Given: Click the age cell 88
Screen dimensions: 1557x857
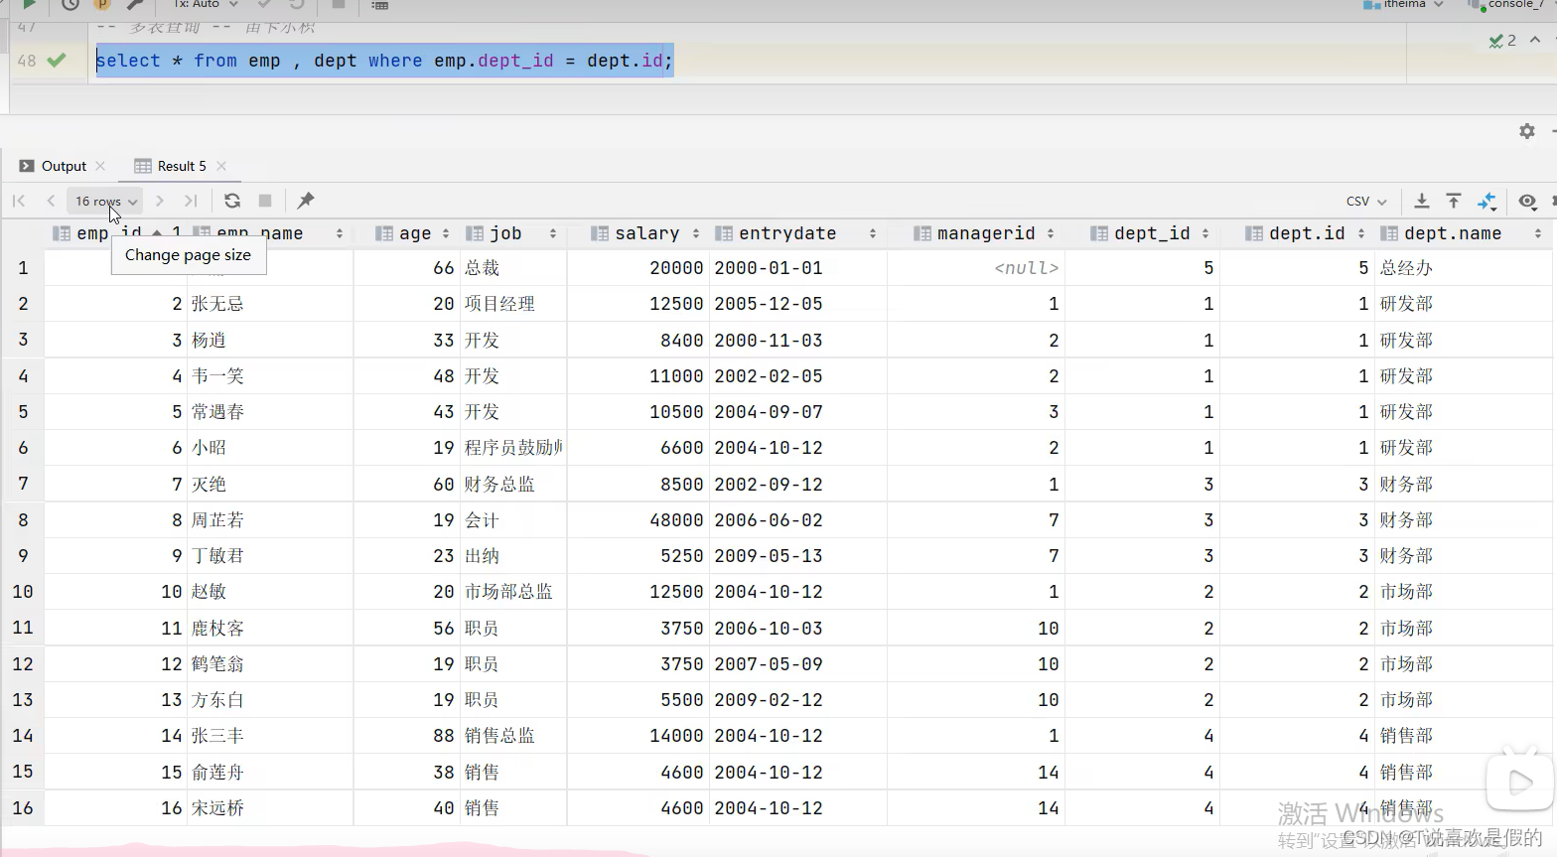Looking at the screenshot, I should pos(407,736).
